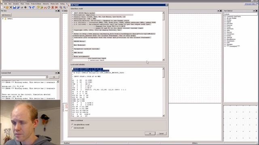Click the first red mirror/flip icon
Viewport: 259px width, 145px height.
53,7
